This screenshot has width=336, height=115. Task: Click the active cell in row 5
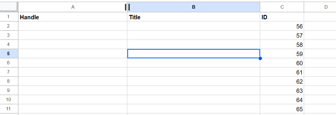(x=193, y=54)
